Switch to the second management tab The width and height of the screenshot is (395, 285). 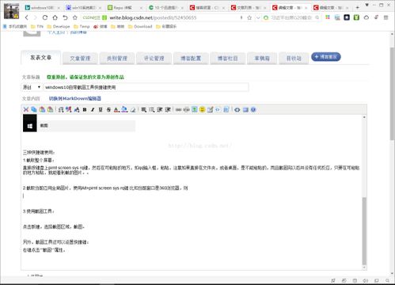click(117, 59)
